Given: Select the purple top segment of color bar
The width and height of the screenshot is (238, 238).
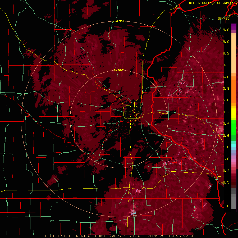Looking at the screenshot, I should (234, 26).
